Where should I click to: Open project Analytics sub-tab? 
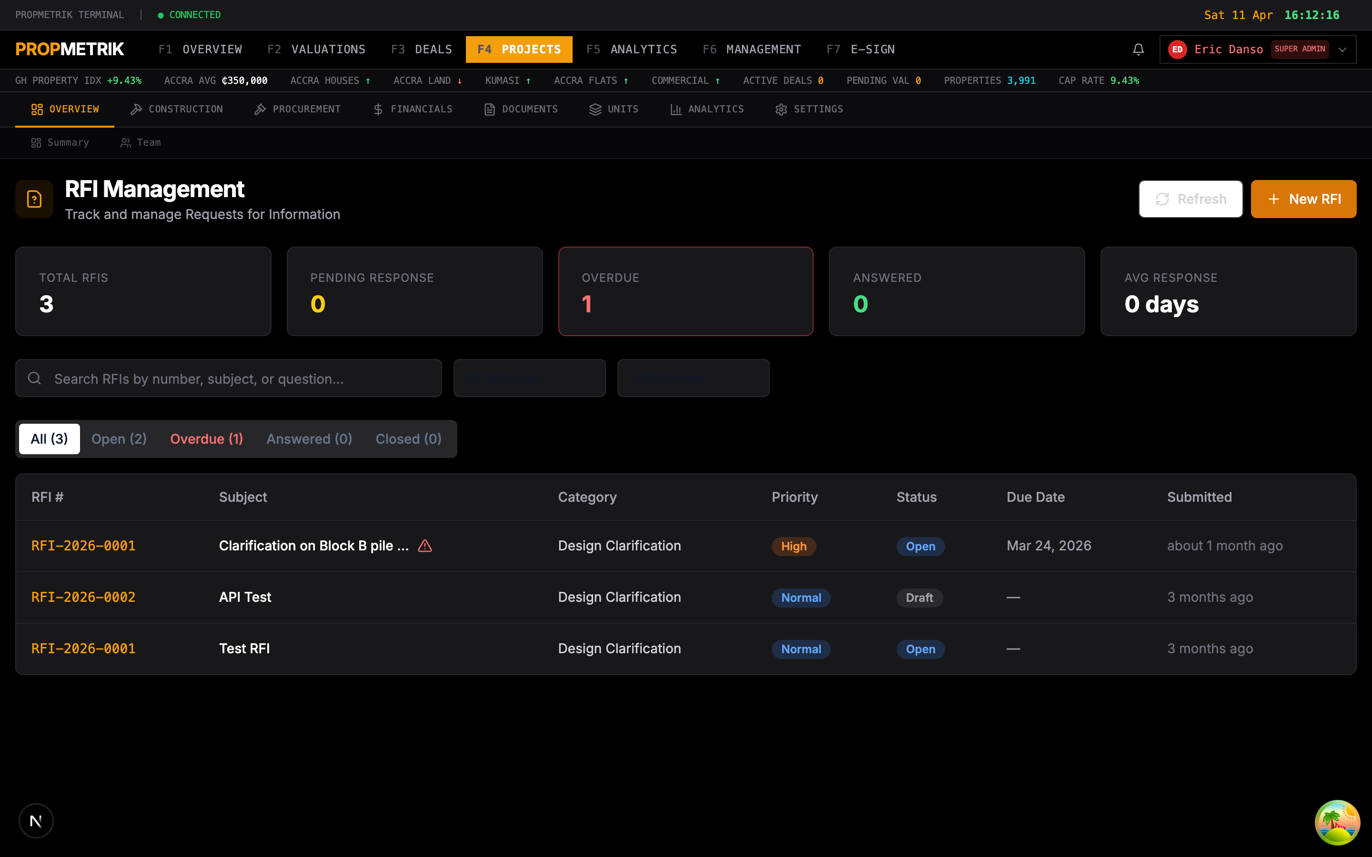point(707,110)
